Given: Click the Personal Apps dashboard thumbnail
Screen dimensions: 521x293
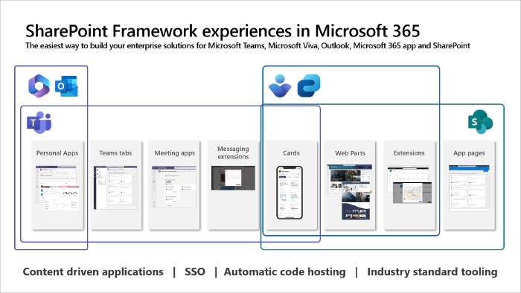Looking at the screenshot, I should (x=57, y=188).
